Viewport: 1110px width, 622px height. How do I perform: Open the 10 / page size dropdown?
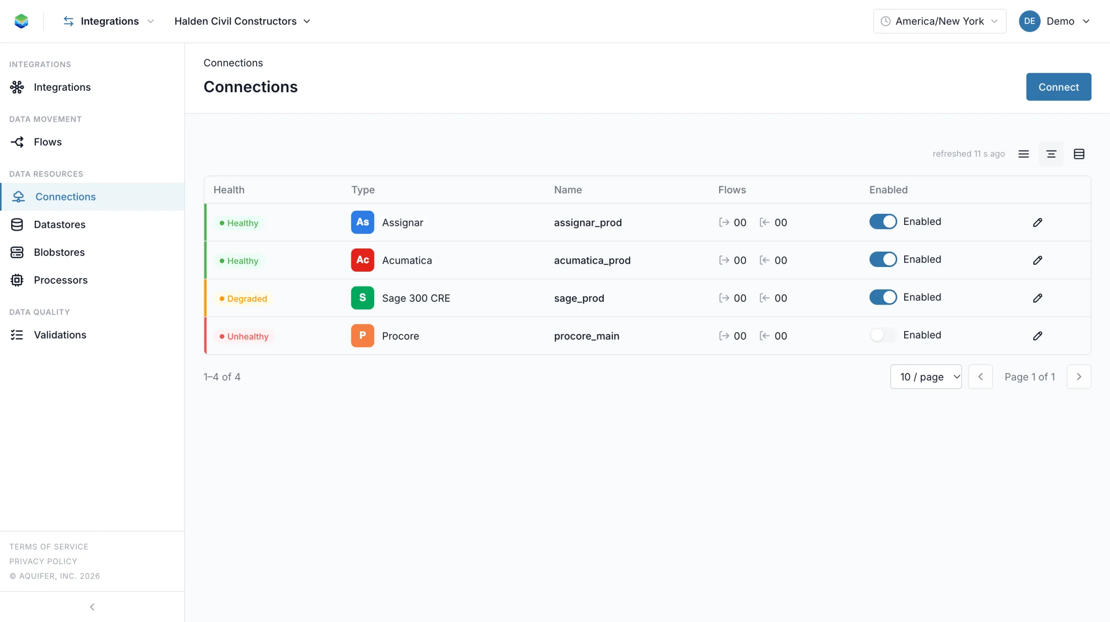point(926,377)
